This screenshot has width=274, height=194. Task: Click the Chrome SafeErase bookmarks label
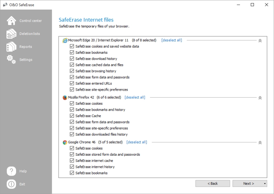click(91, 173)
